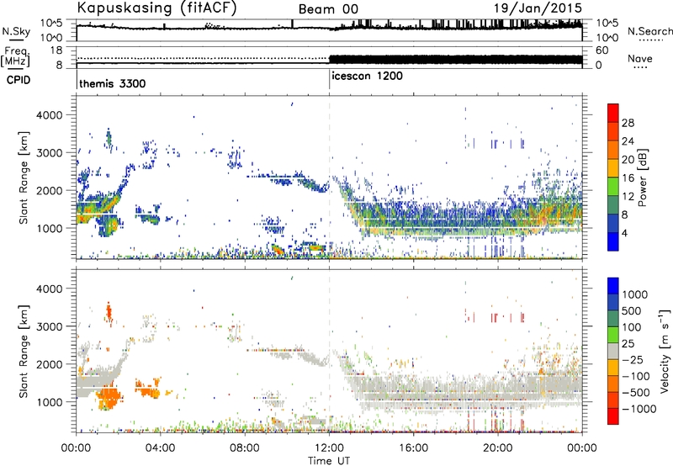Click the '28' label on Power scale

(628, 123)
